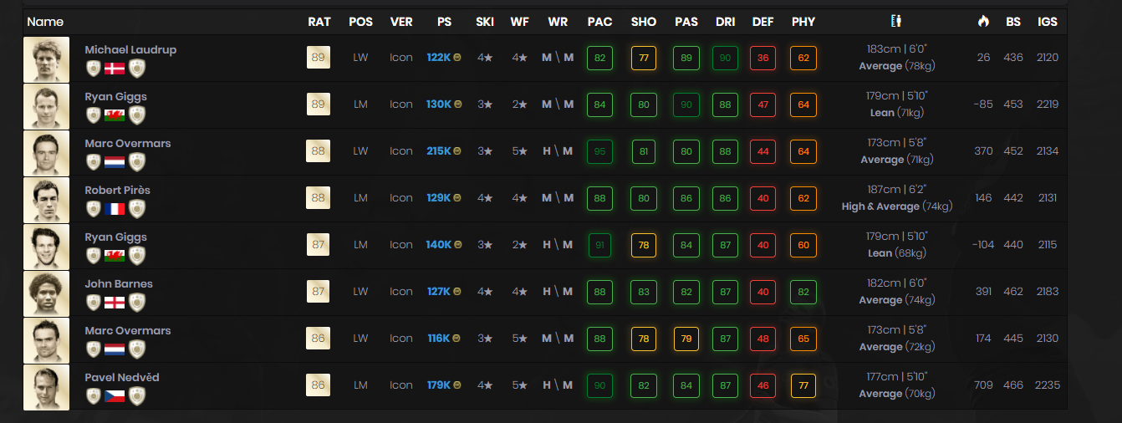1122x423 pixels.
Task: Sort the table by SKI skill moves column
Action: [x=484, y=22]
